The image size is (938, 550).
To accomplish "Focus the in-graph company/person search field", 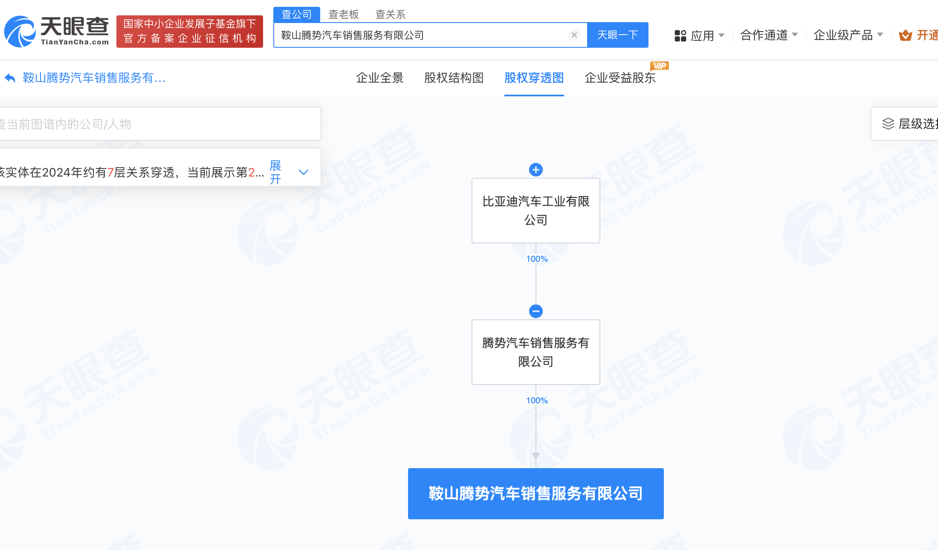I will (160, 124).
